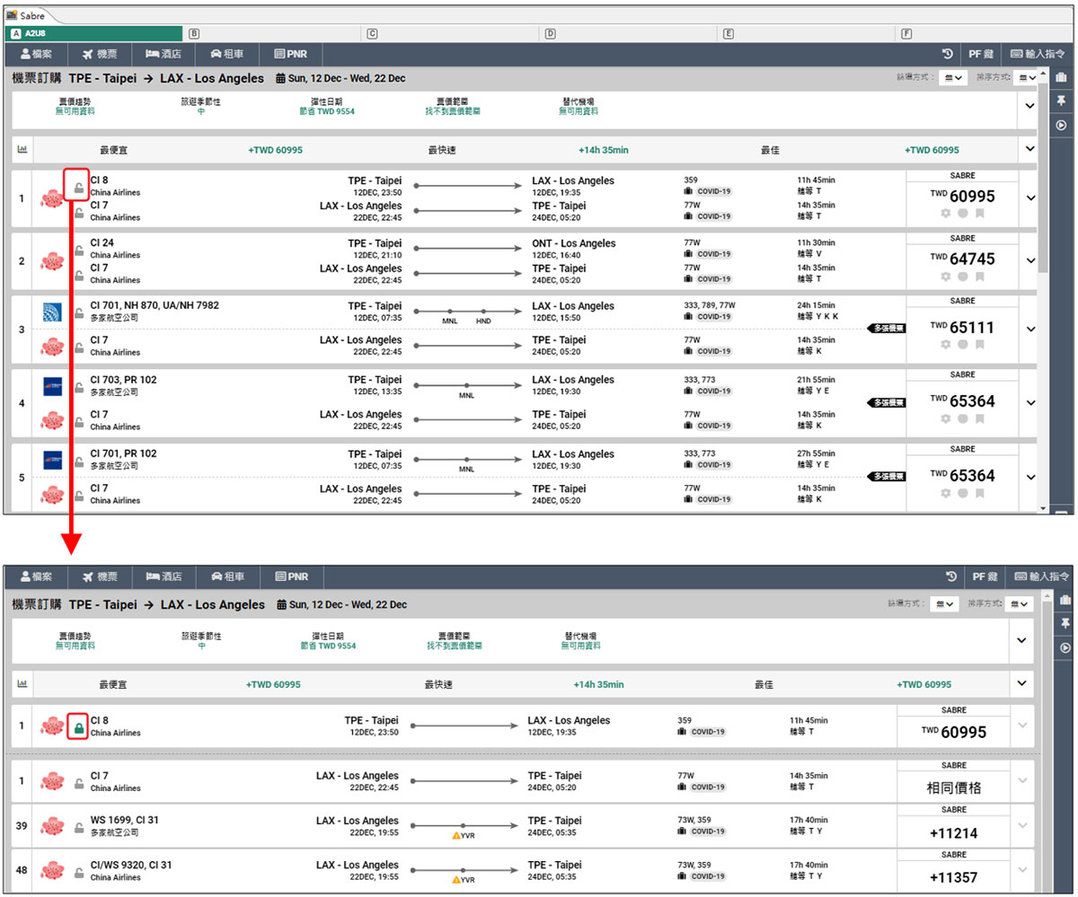This screenshot has height=897, width=1078.
Task: Open chart icon beside 最便宜 in lower panel
Action: coord(22,683)
